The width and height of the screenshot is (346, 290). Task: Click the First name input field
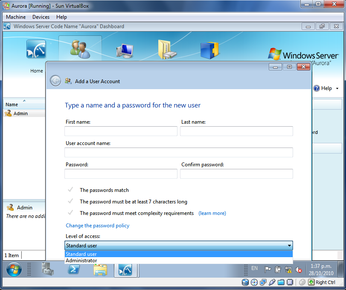[x=121, y=131]
